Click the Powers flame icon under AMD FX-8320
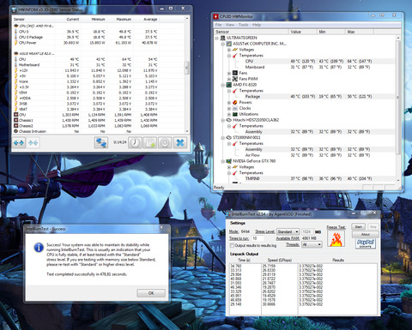Screen dimensions: 412x330 235,102
